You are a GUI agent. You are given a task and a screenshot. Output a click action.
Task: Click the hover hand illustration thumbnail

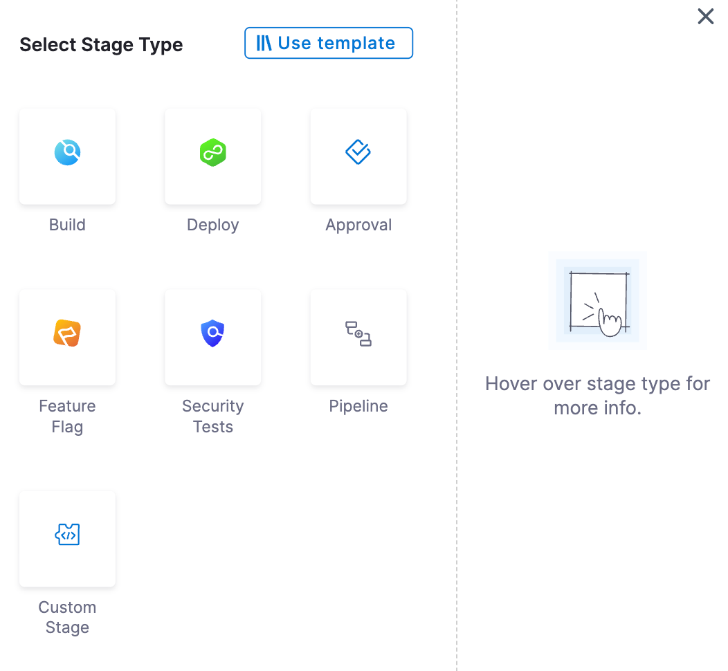pos(597,300)
